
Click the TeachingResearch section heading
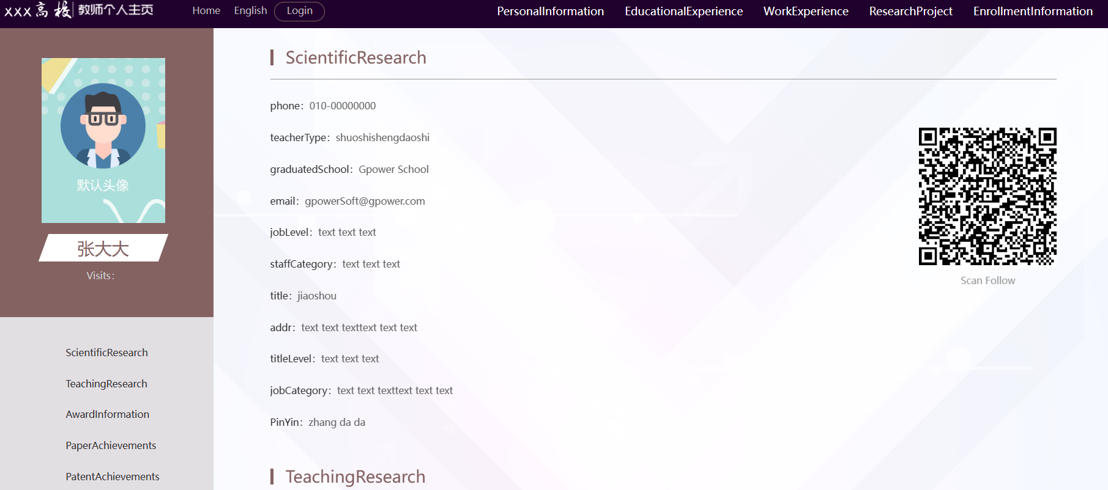(355, 477)
